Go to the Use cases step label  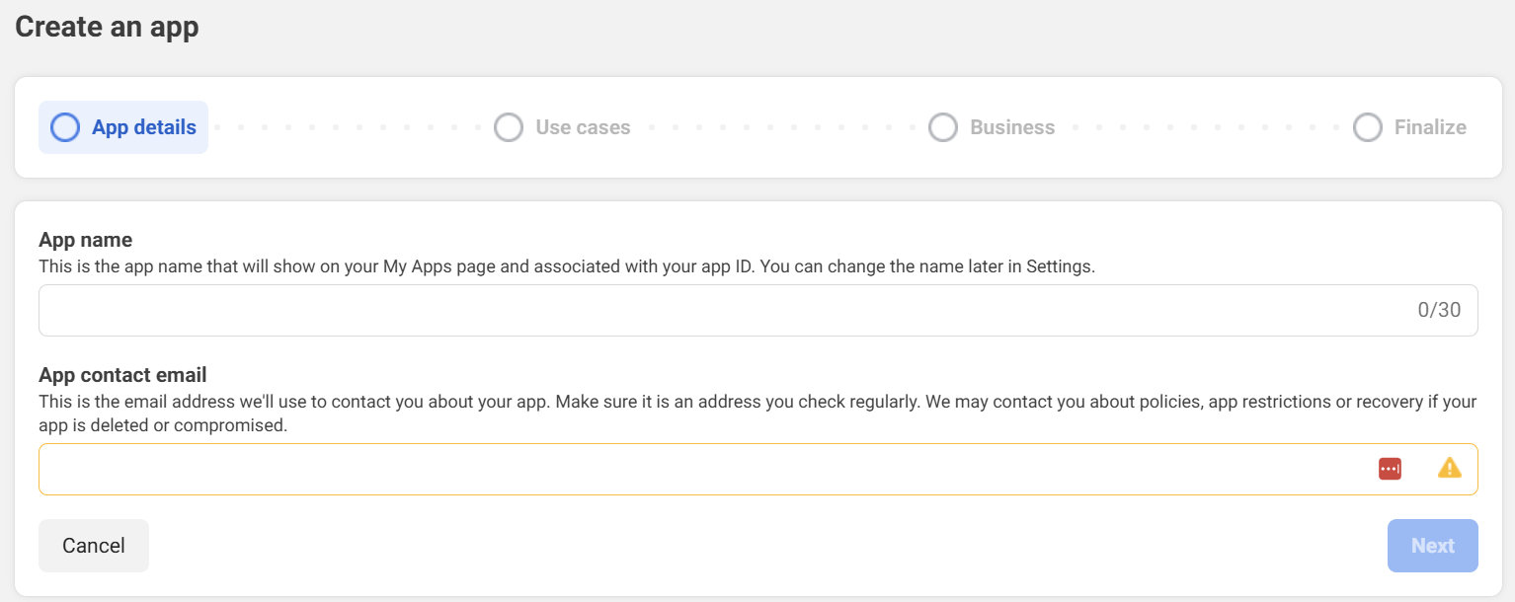coord(583,127)
